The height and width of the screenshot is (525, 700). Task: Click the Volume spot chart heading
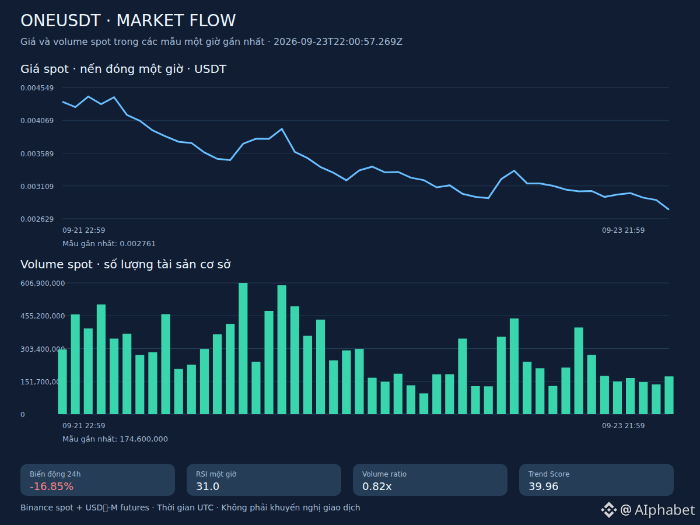pos(126,264)
